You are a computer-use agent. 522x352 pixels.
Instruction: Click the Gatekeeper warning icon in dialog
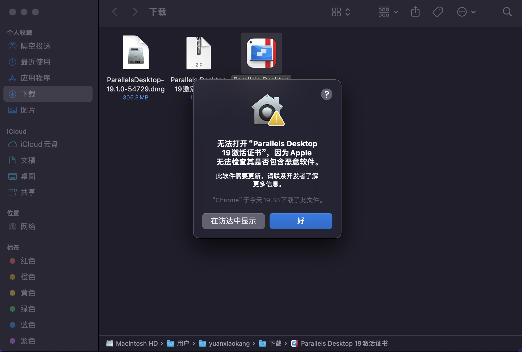(268, 110)
